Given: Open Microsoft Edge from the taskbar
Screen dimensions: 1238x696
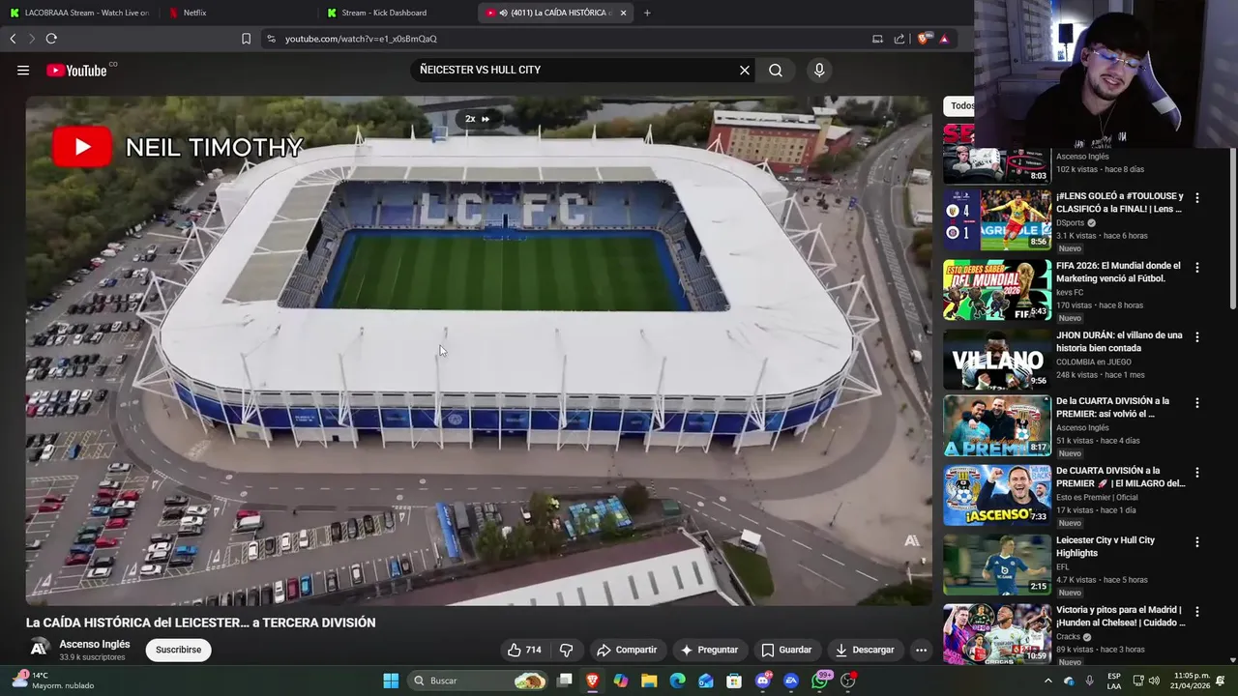Looking at the screenshot, I should pyautogui.click(x=678, y=681).
